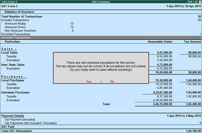The width and height of the screenshot is (202, 133).
Task: Click the 1-Apr-2015 to 30-Apr-2015 period
Action: click(x=184, y=6)
